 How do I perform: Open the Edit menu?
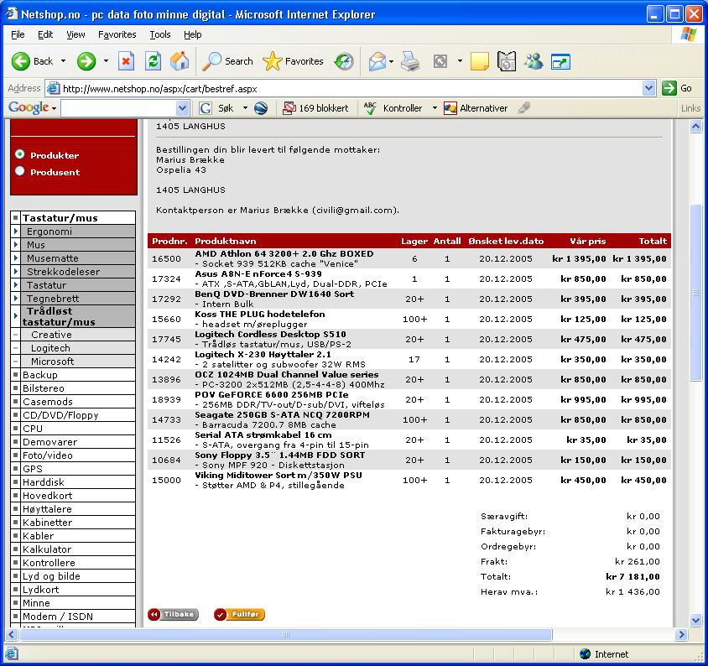pyautogui.click(x=45, y=34)
